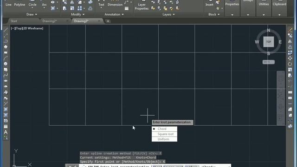Image resolution: width=297 pixels, height=167 pixels.
Task: Select the Polyline tool in the ribbon
Action: click(19, 4)
